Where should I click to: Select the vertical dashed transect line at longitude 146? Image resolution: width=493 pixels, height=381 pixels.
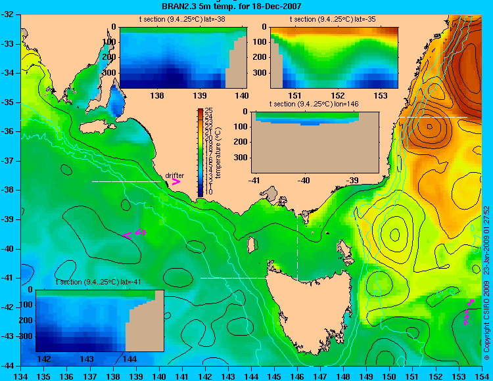coord(297,243)
